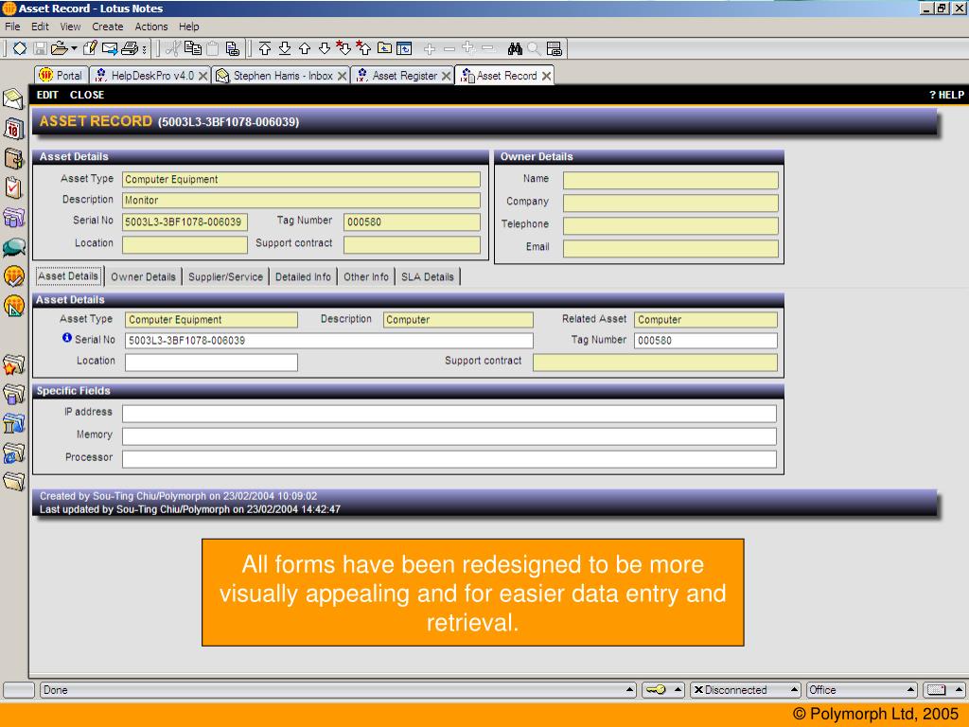The width and height of the screenshot is (969, 727).
Task: Select the Detailed Info form tab
Action: (303, 277)
